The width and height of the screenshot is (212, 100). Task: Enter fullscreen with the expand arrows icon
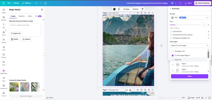206,98
